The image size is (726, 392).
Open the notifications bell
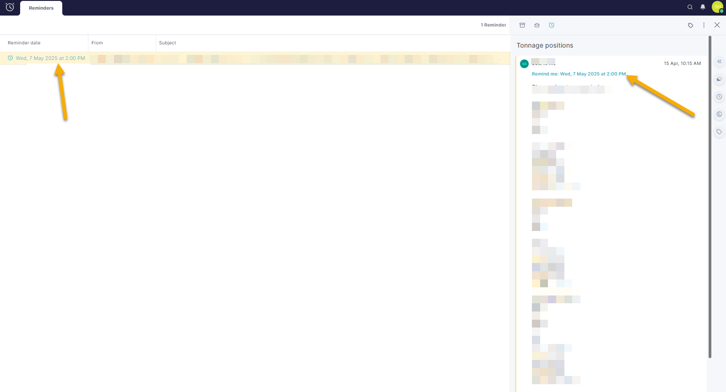click(703, 7)
